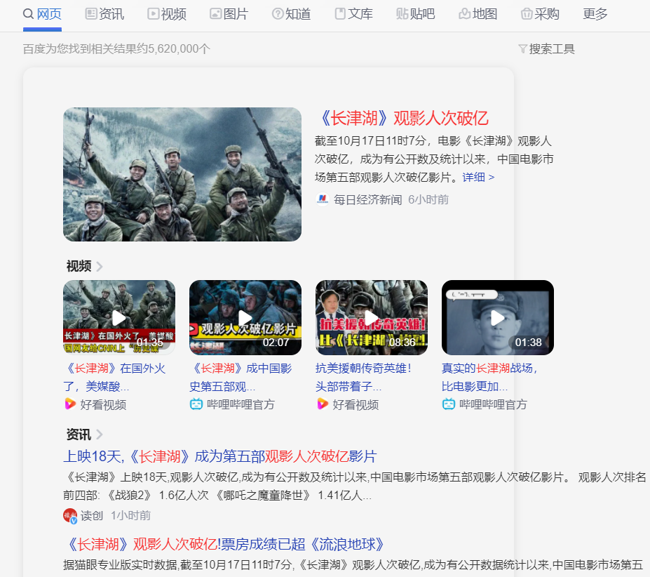Click the 好看视频 source icon

pos(69,404)
